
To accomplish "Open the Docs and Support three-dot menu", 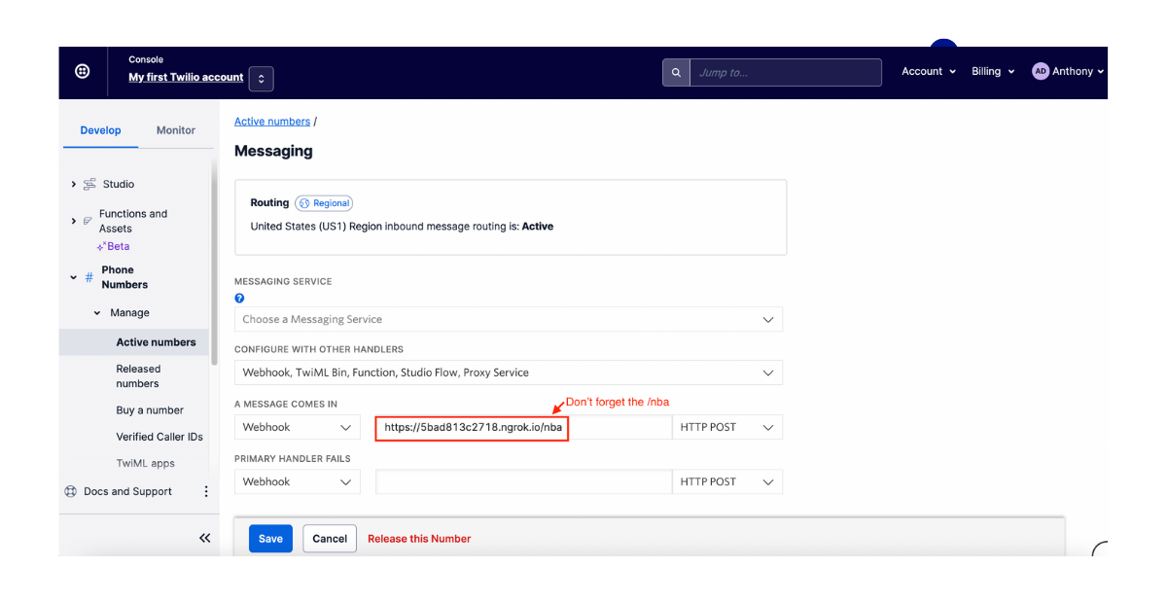I will [x=205, y=492].
